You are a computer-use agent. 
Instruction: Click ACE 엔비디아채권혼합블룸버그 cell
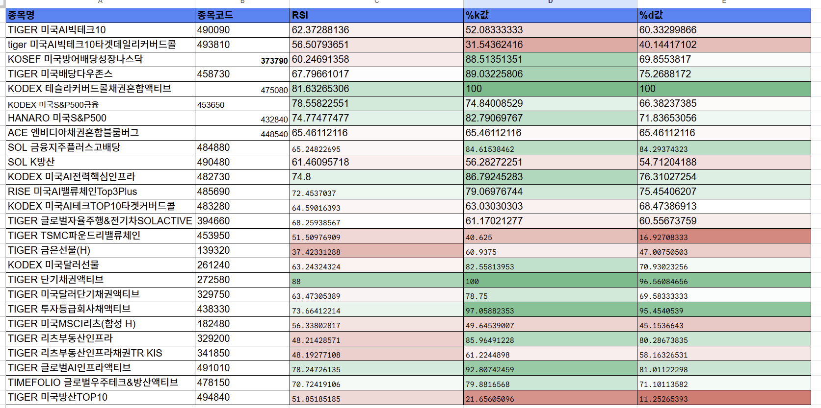(x=100, y=133)
